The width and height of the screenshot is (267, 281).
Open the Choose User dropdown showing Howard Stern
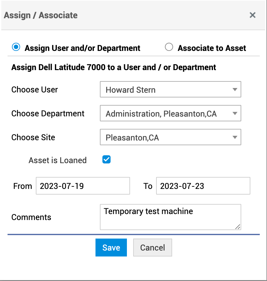[170, 90]
